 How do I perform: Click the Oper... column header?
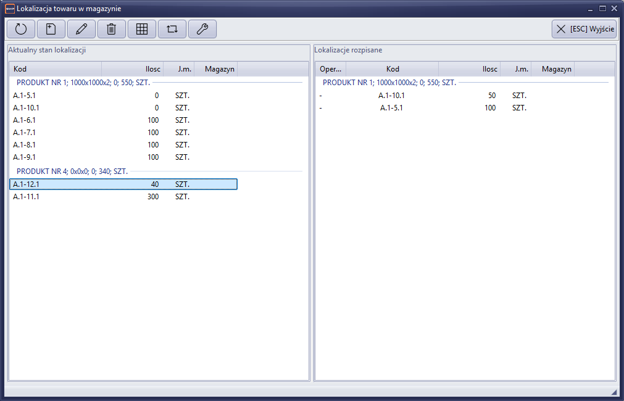331,69
